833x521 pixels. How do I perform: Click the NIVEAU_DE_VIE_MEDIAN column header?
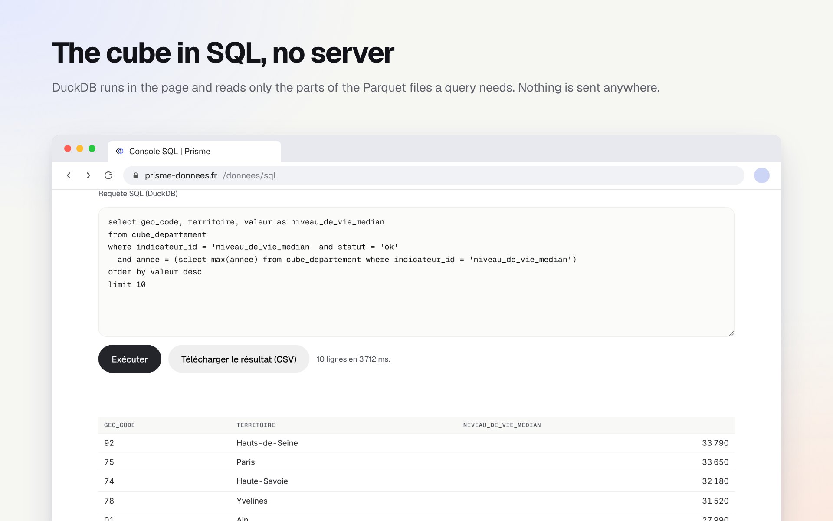click(502, 425)
